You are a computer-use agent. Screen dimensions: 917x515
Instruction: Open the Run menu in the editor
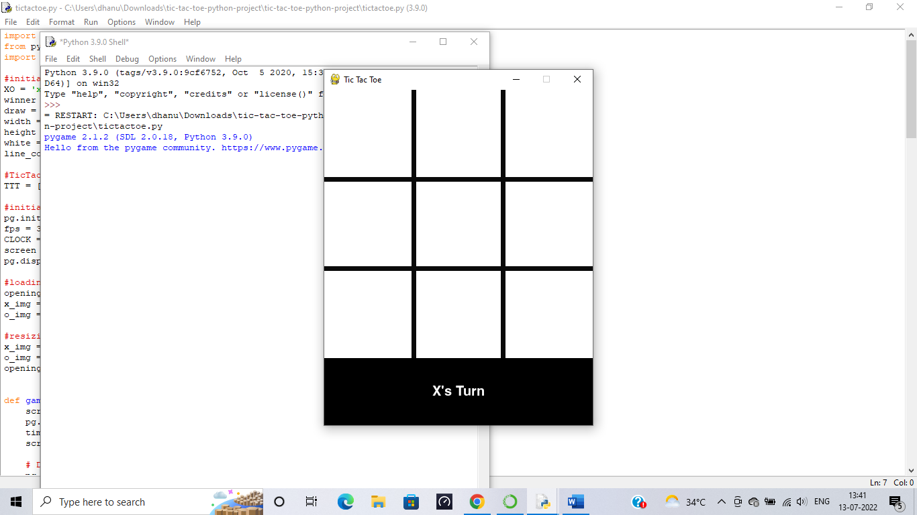91,22
